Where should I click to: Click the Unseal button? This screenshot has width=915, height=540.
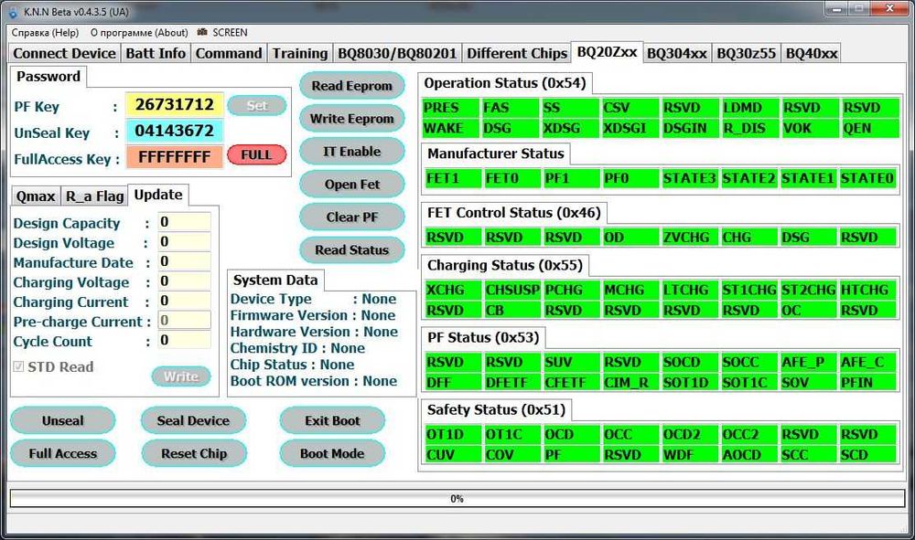(62, 420)
